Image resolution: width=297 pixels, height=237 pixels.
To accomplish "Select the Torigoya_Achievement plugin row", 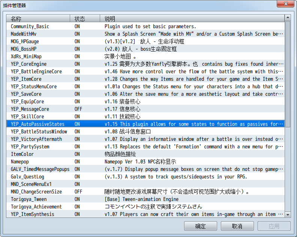I will pyautogui.click(x=145, y=207).
